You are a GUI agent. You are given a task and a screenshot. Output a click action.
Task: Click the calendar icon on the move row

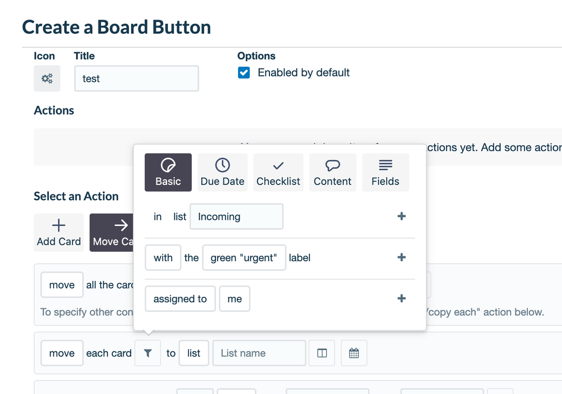click(x=354, y=354)
